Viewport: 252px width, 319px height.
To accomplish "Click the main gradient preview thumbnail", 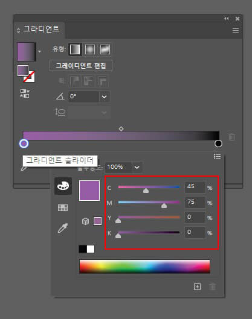I will click(x=27, y=52).
